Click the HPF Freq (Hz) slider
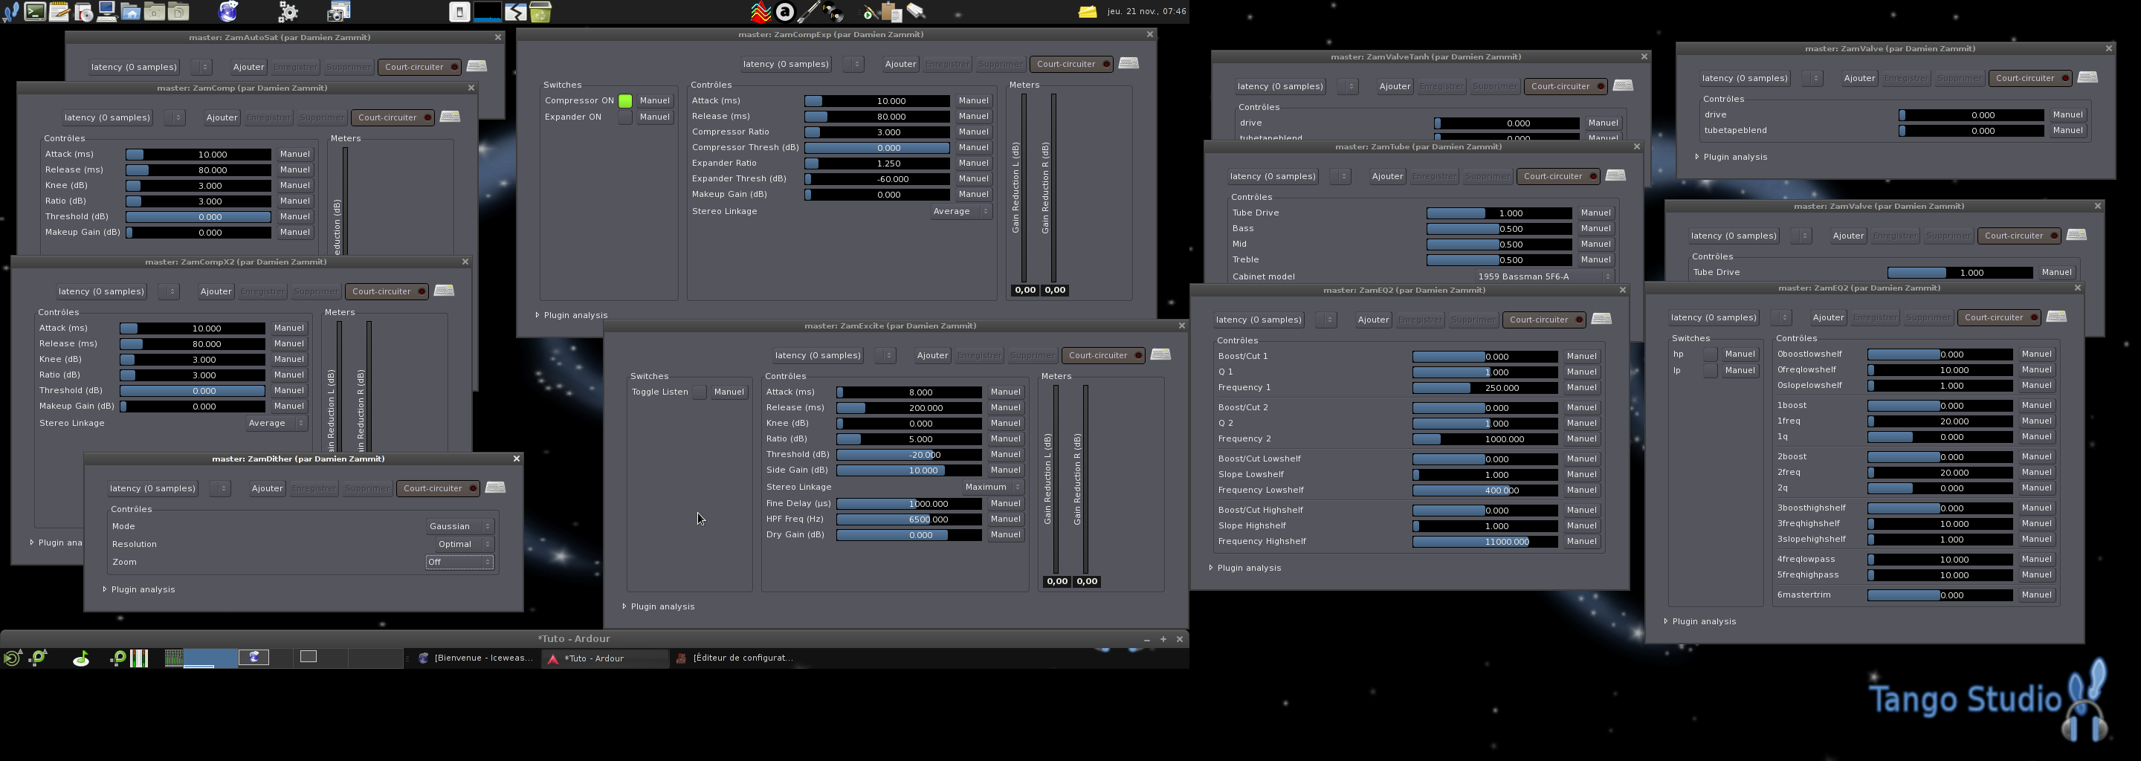This screenshot has width=2141, height=761. click(908, 519)
